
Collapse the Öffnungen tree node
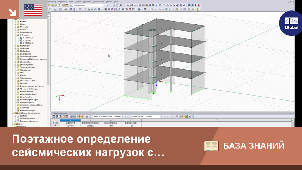(16, 35)
